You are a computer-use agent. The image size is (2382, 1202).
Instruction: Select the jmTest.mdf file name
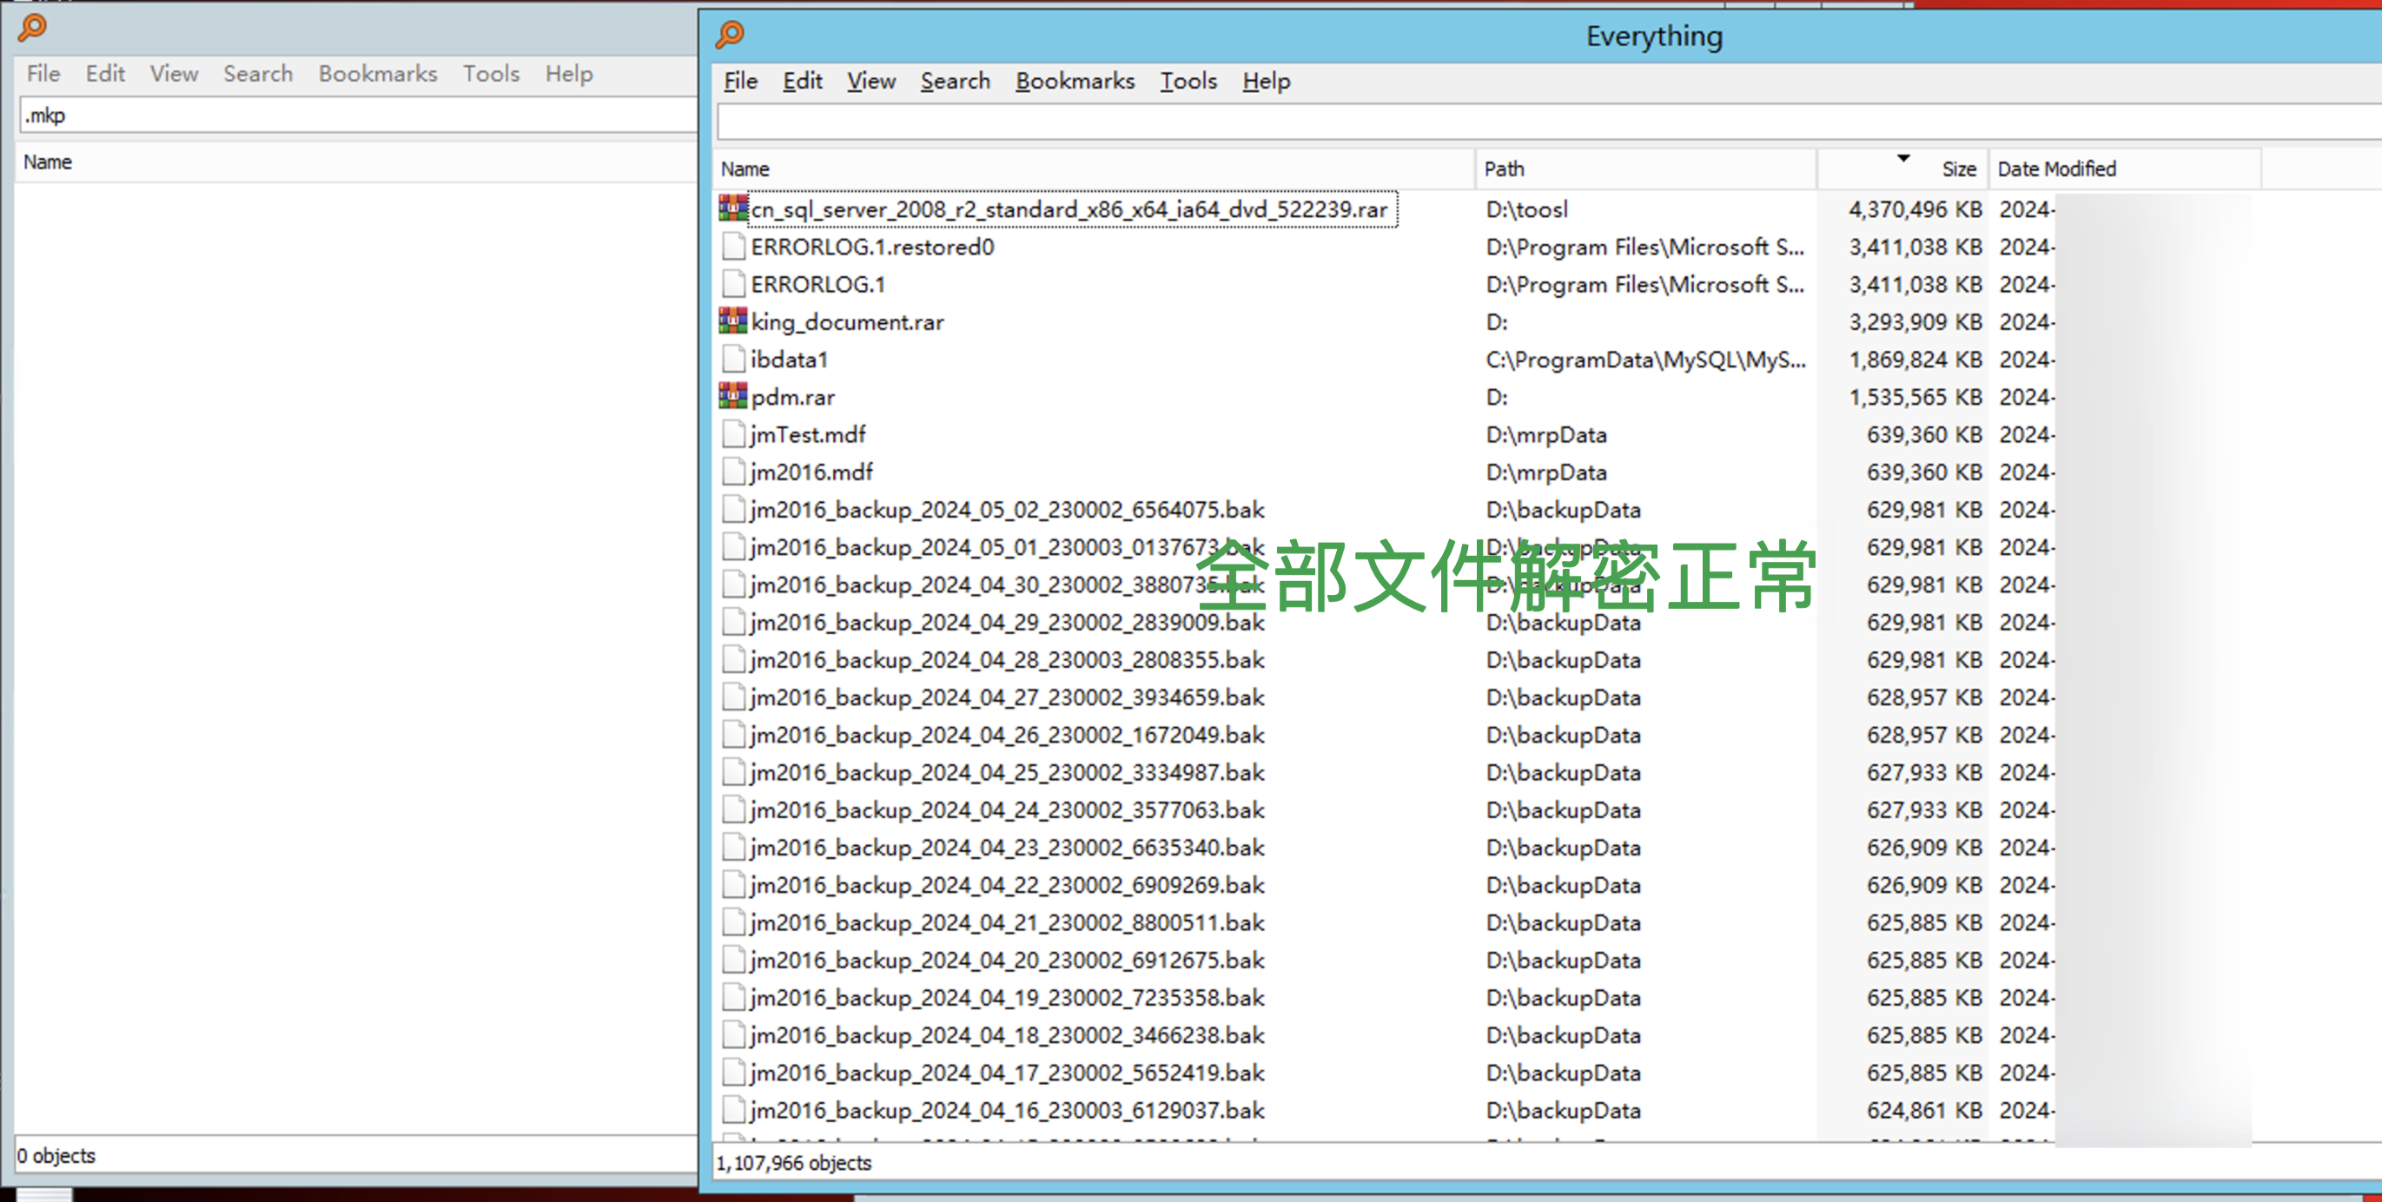point(808,433)
